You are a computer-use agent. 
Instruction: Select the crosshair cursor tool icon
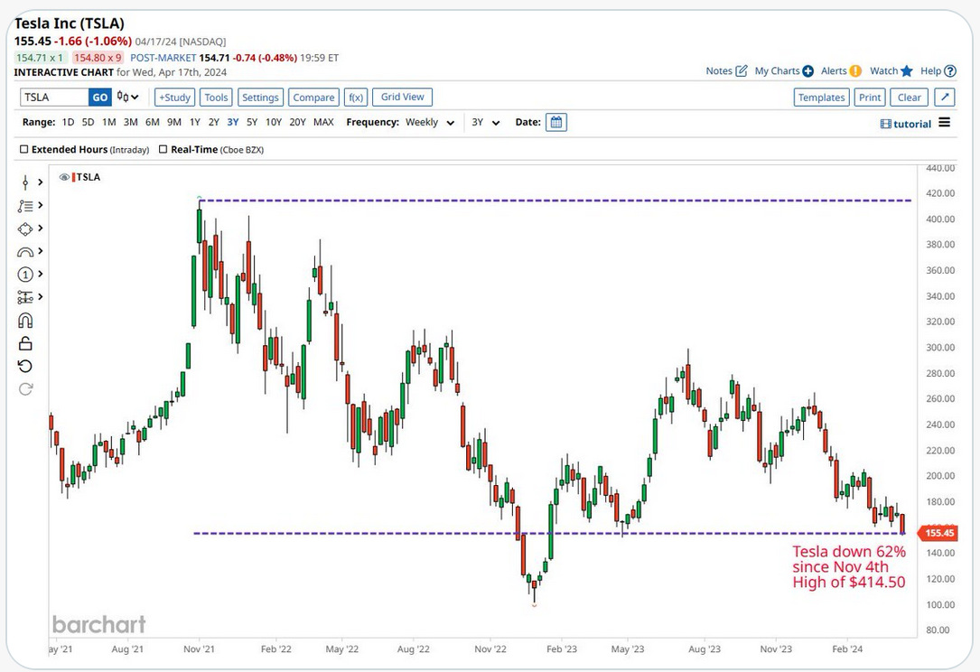click(25, 182)
